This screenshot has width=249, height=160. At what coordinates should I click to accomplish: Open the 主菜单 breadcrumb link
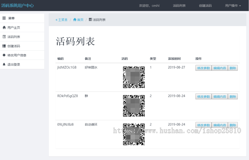point(62,19)
